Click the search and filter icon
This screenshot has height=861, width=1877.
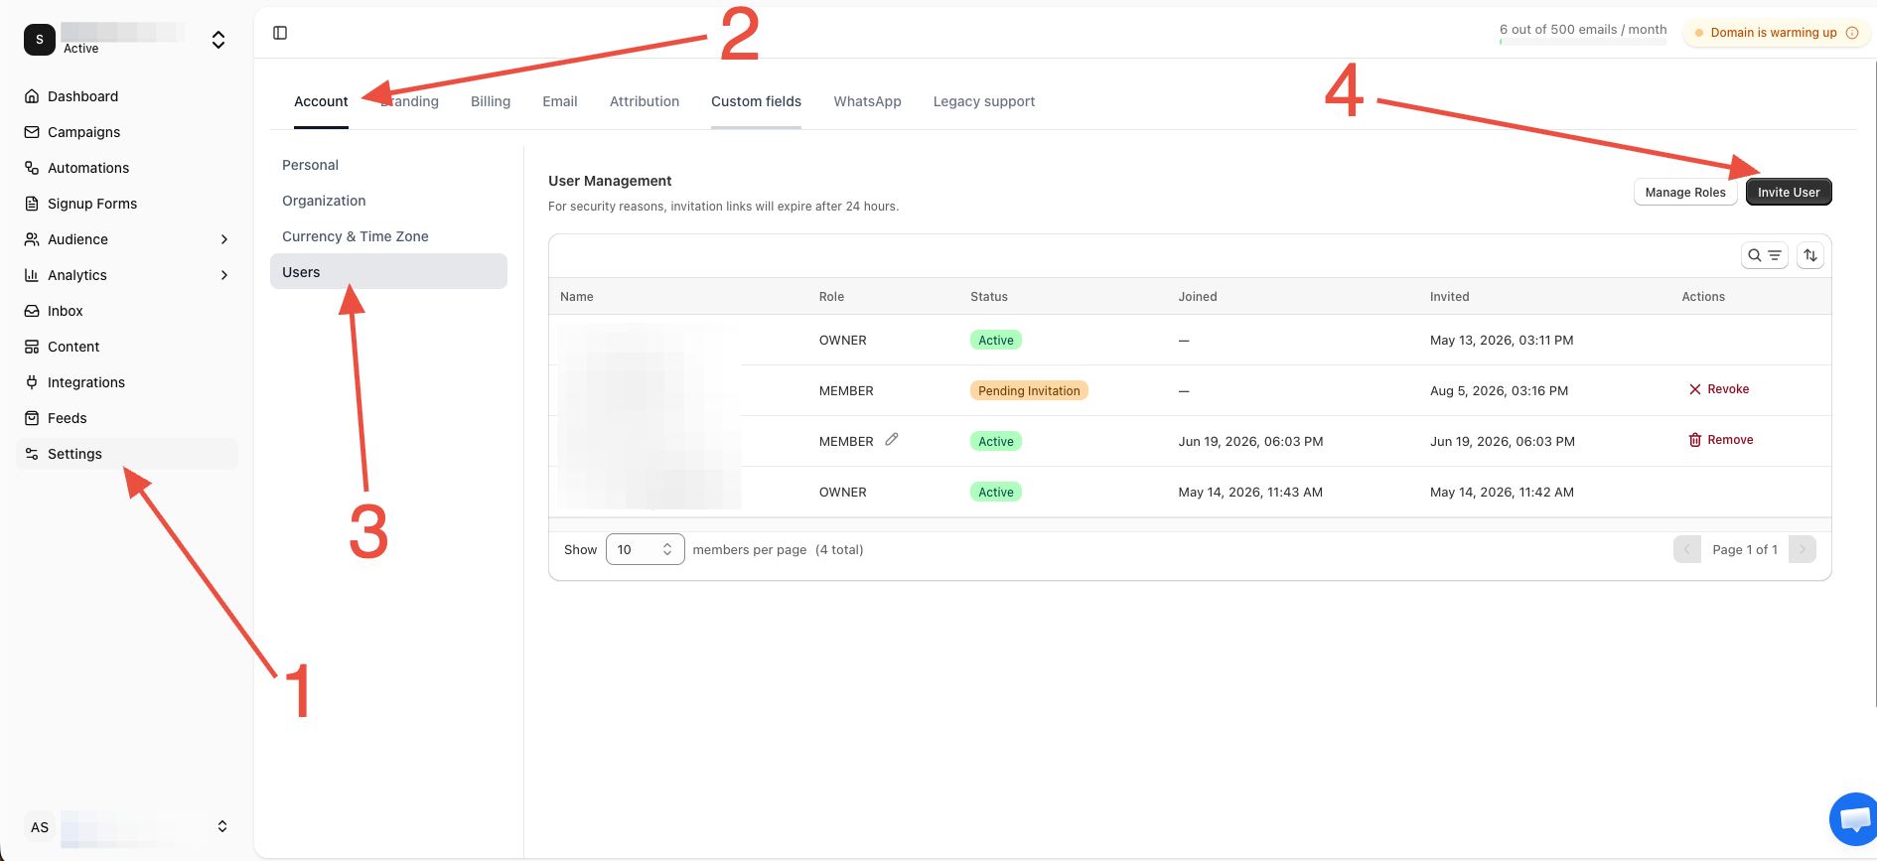[x=1765, y=255]
